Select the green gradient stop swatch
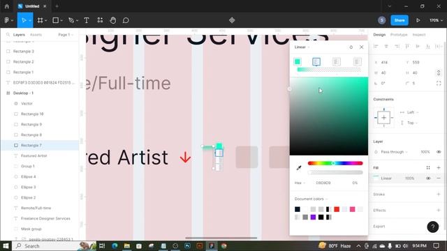 coord(298,61)
